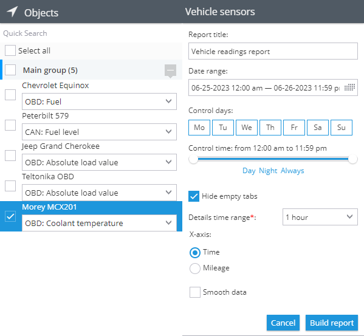Click the control time slider right handle
364x336 pixels.
point(352,159)
